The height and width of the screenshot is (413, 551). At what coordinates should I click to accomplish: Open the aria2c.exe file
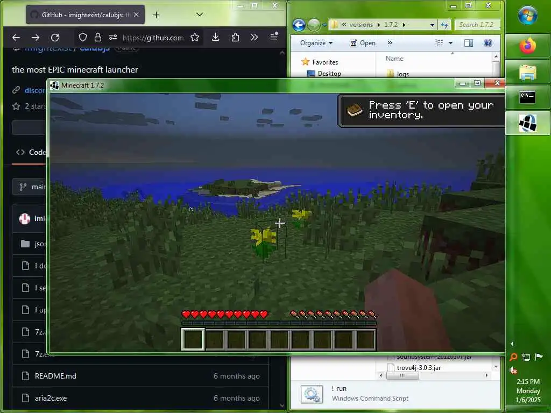coord(51,398)
